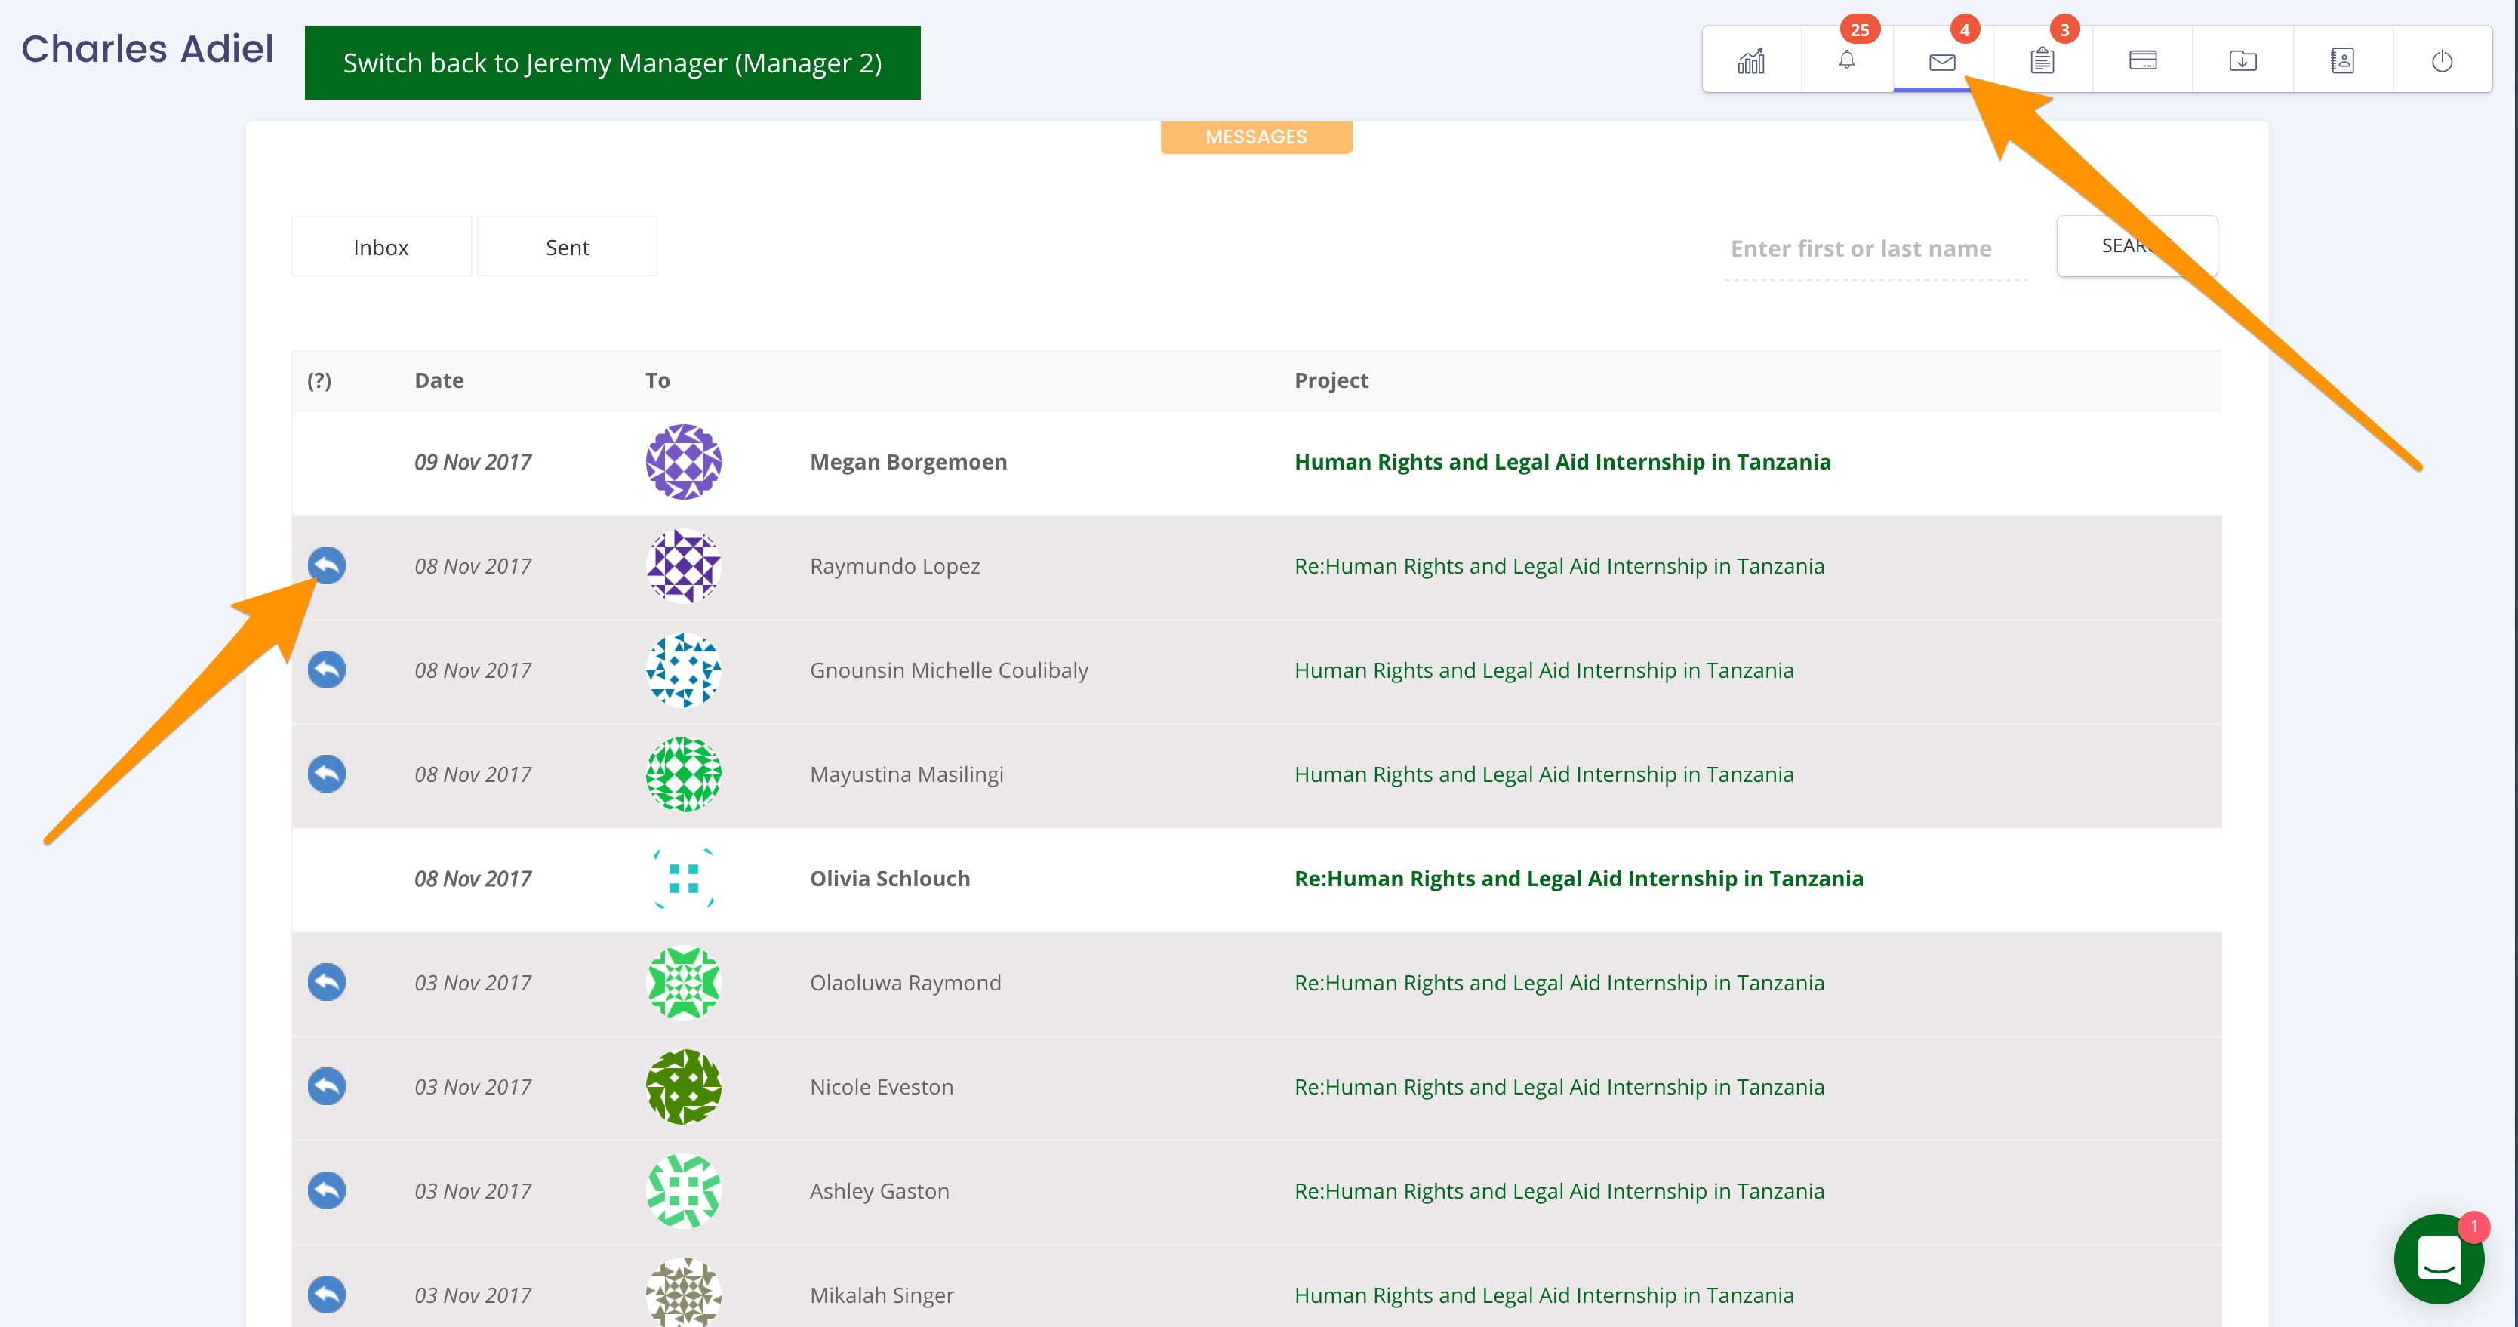This screenshot has height=1327, width=2518.
Task: Click Switch back to Jeremy Manager button
Action: pos(612,63)
